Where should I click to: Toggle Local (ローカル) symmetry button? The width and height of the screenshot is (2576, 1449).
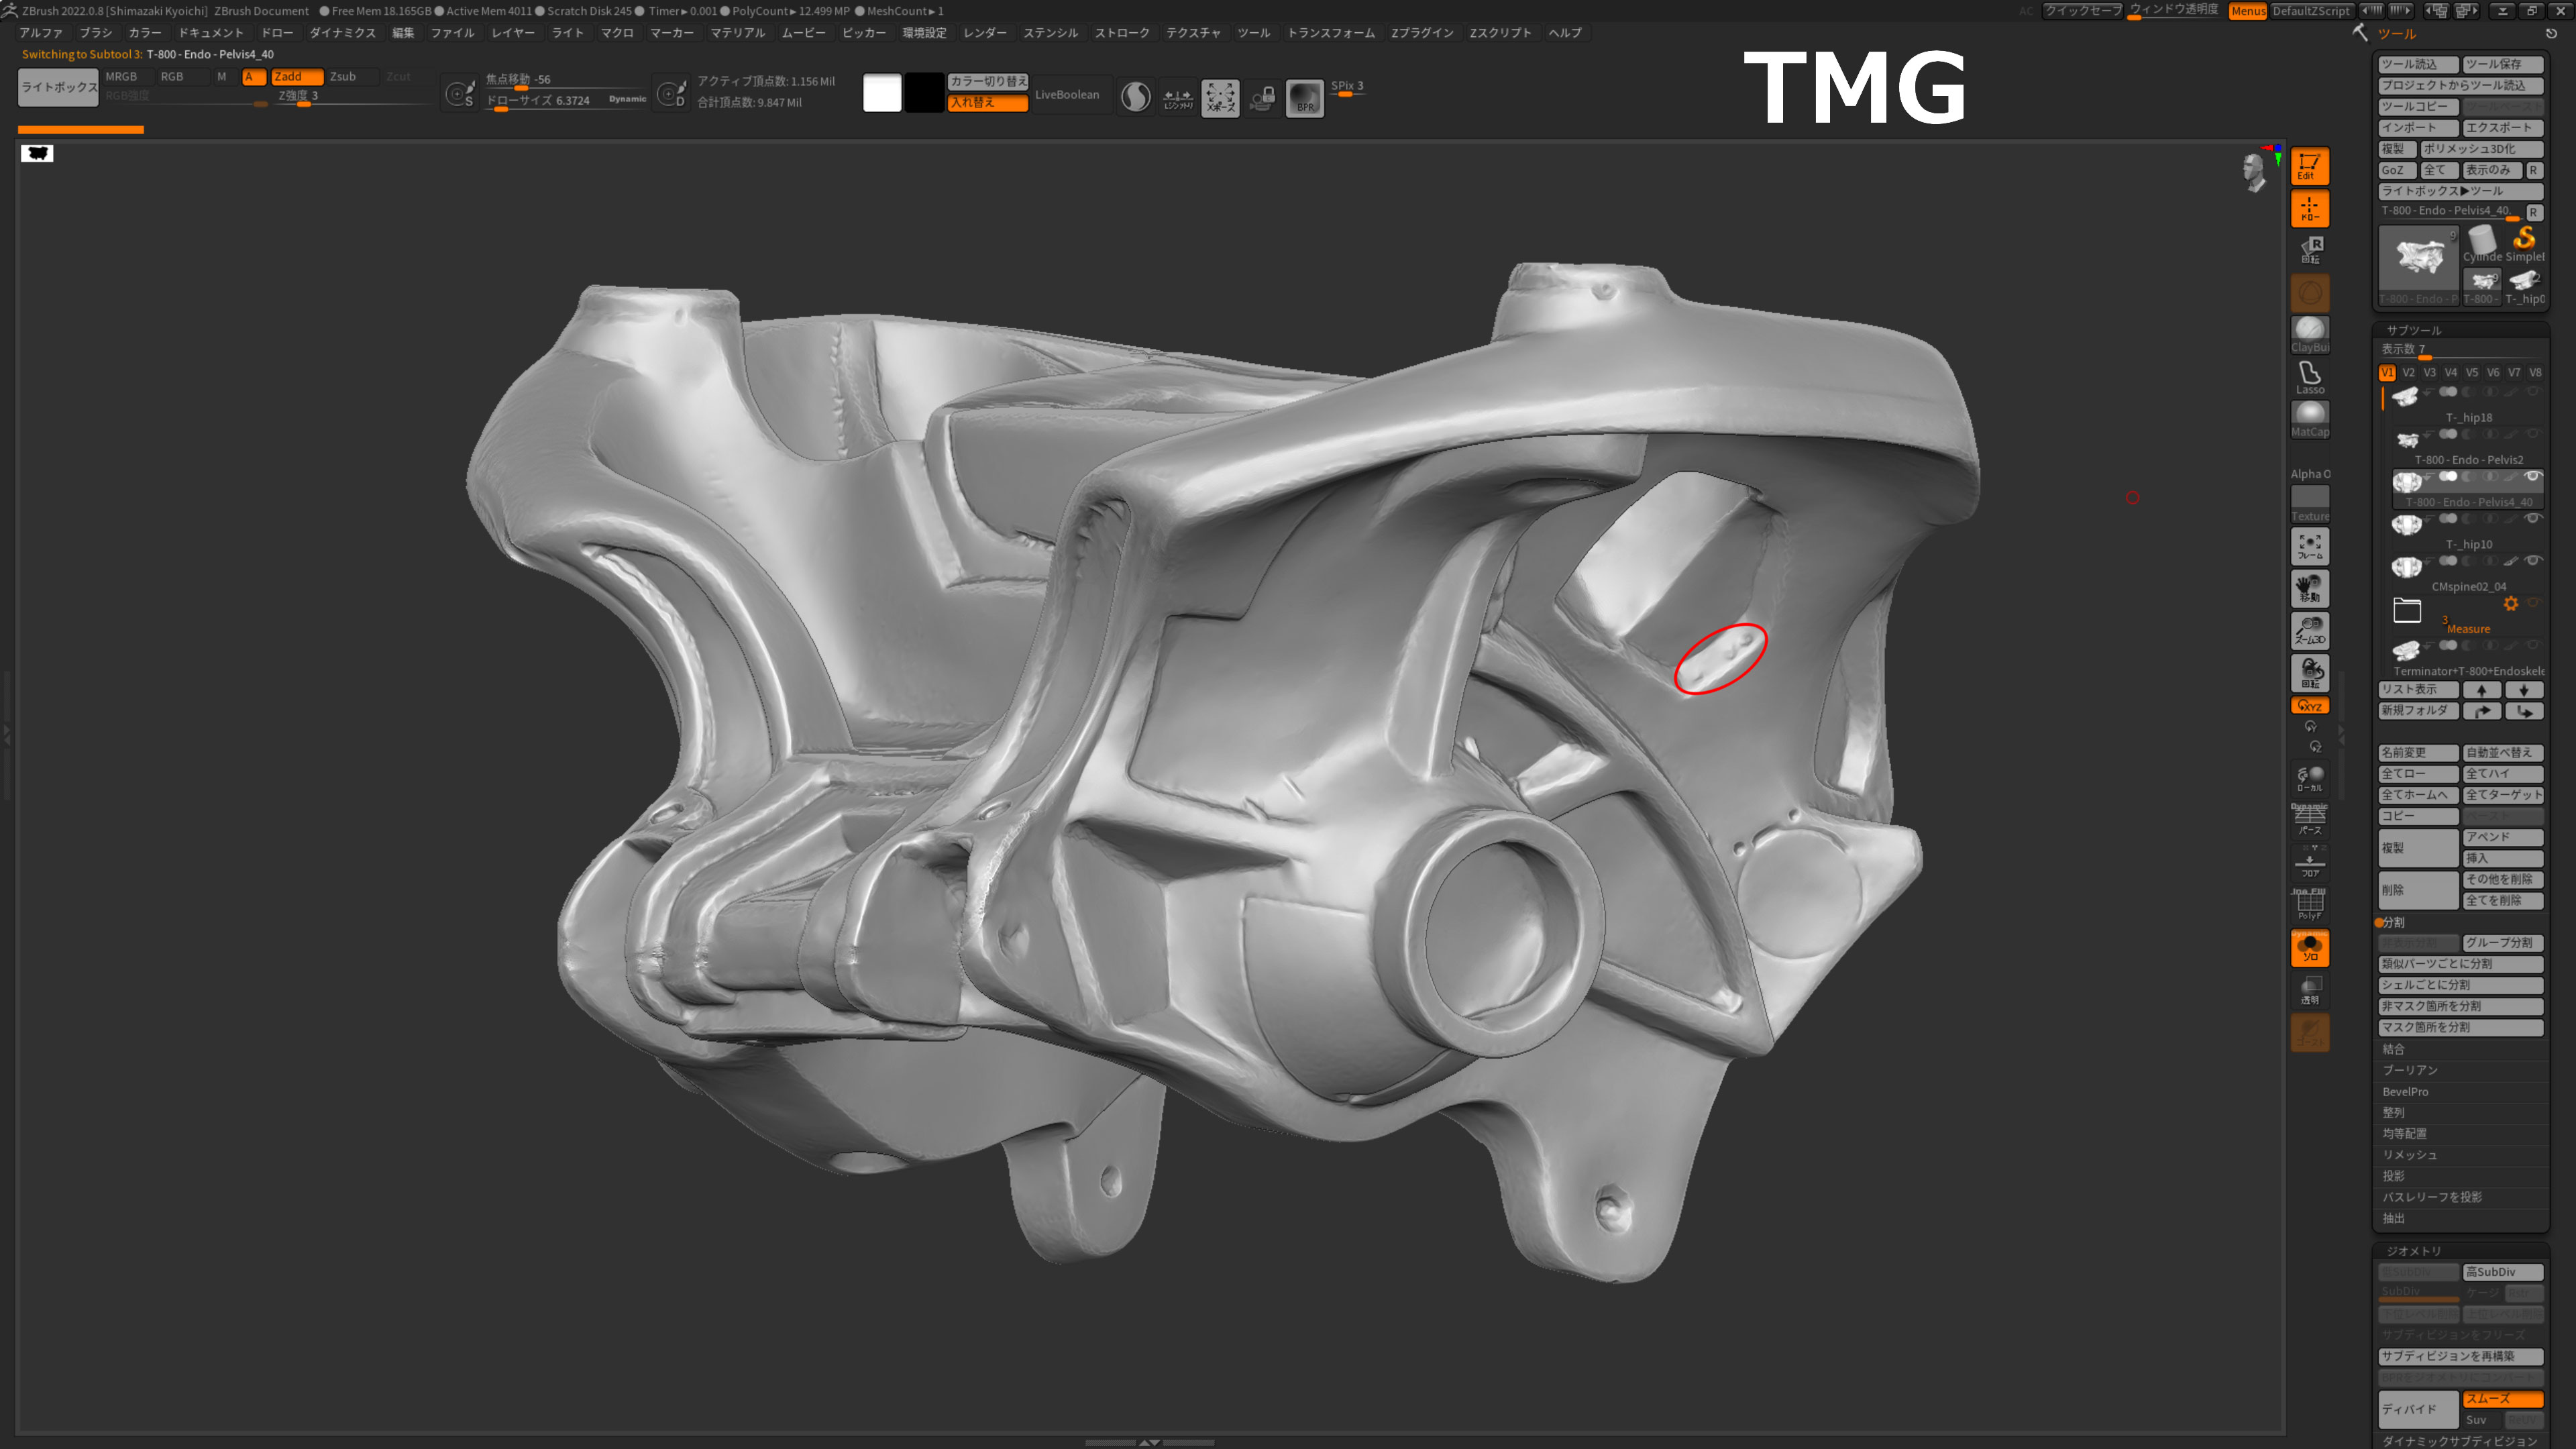tap(2309, 778)
